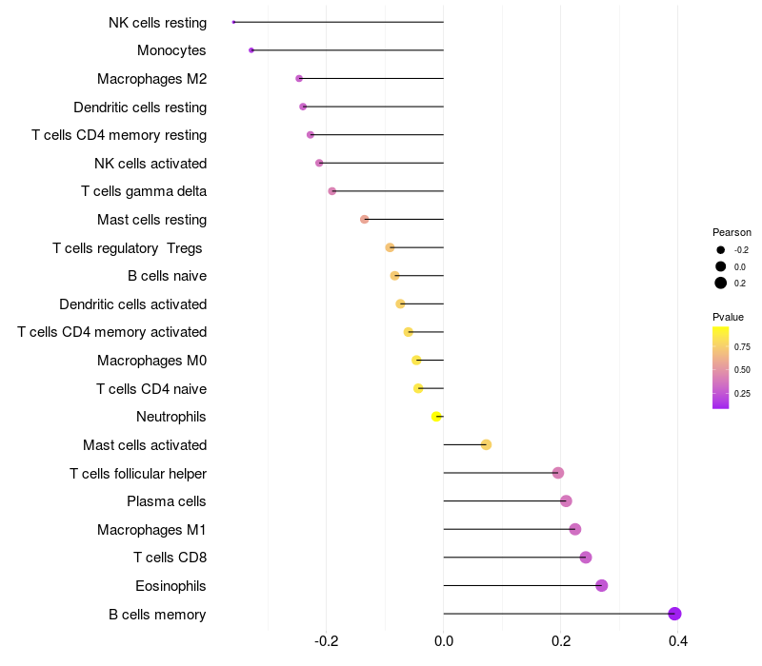Click the B cells memory data point
This screenshot has height=666, width=762.
click(x=674, y=614)
